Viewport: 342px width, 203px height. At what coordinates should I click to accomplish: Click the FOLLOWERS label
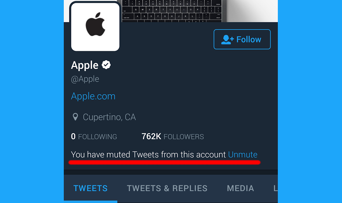[x=184, y=137]
